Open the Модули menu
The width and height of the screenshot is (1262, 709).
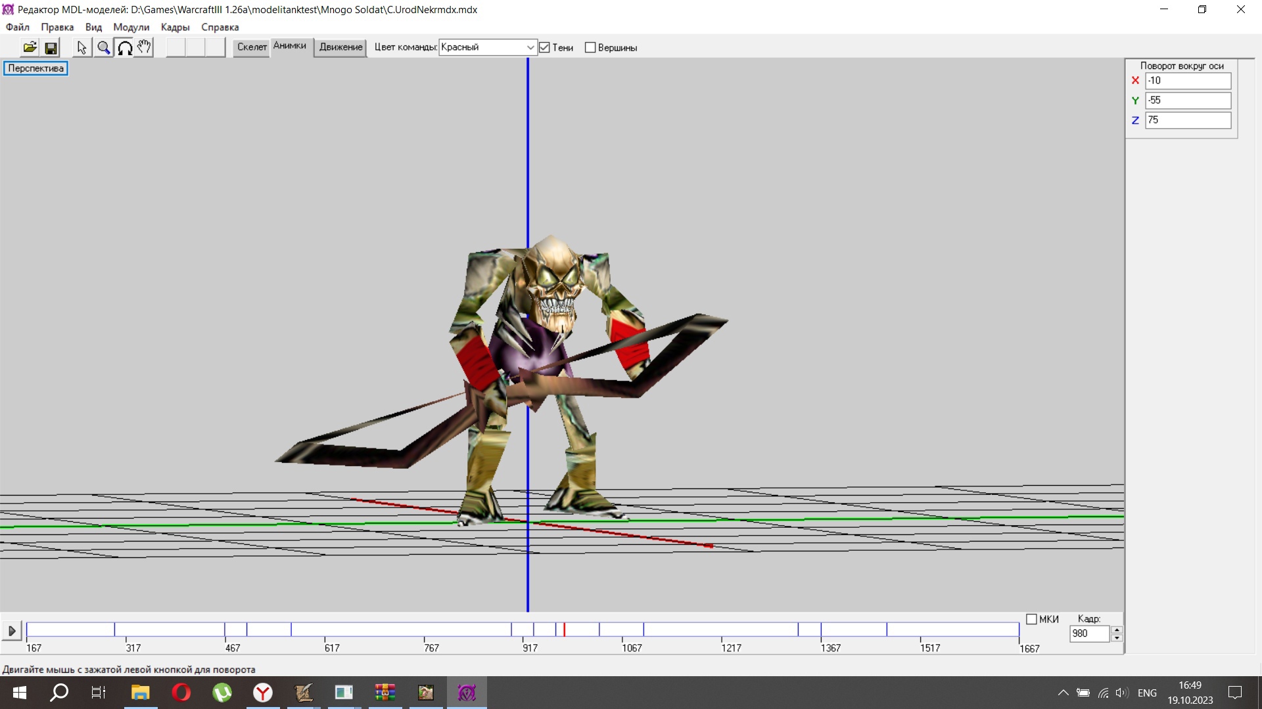131,27
